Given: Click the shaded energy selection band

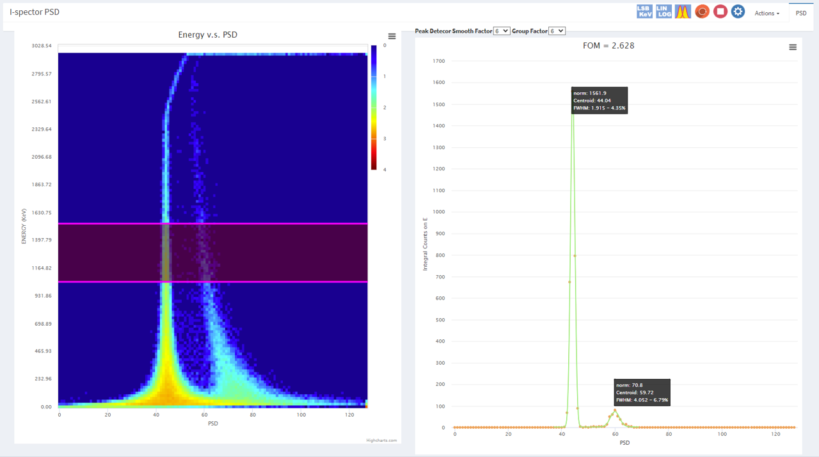Looking at the screenshot, I should 213,253.
